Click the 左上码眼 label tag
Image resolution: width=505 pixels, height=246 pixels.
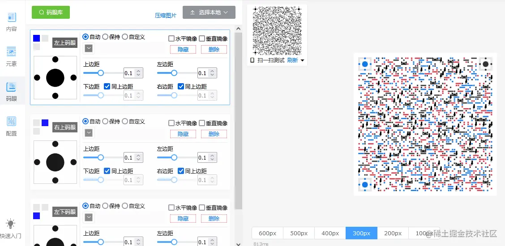point(65,43)
